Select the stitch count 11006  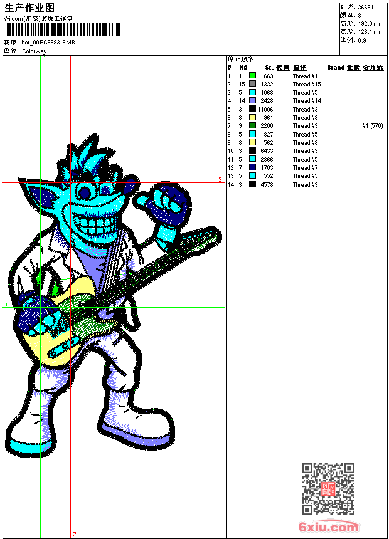click(265, 109)
